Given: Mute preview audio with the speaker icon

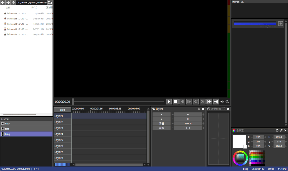Looking at the screenshot, I should point(222,101).
